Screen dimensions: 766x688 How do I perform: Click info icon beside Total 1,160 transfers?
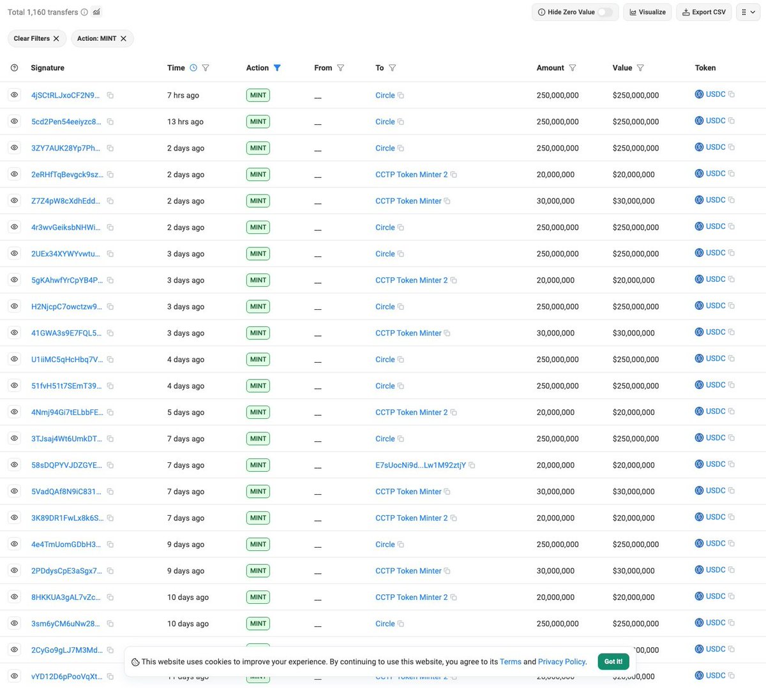(x=84, y=12)
